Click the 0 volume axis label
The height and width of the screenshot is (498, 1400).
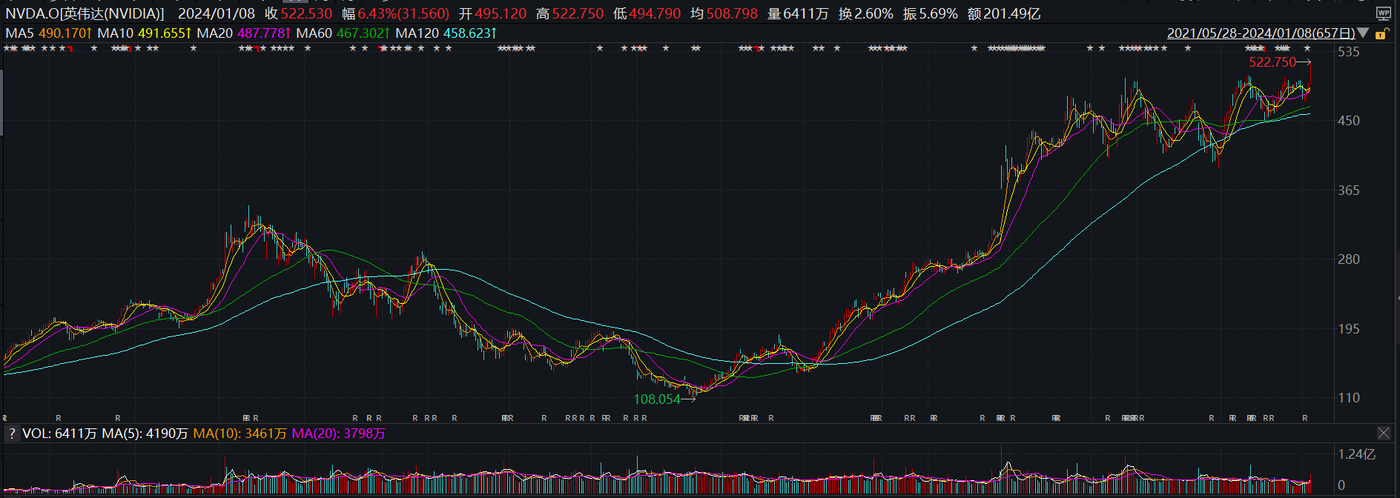point(1341,485)
